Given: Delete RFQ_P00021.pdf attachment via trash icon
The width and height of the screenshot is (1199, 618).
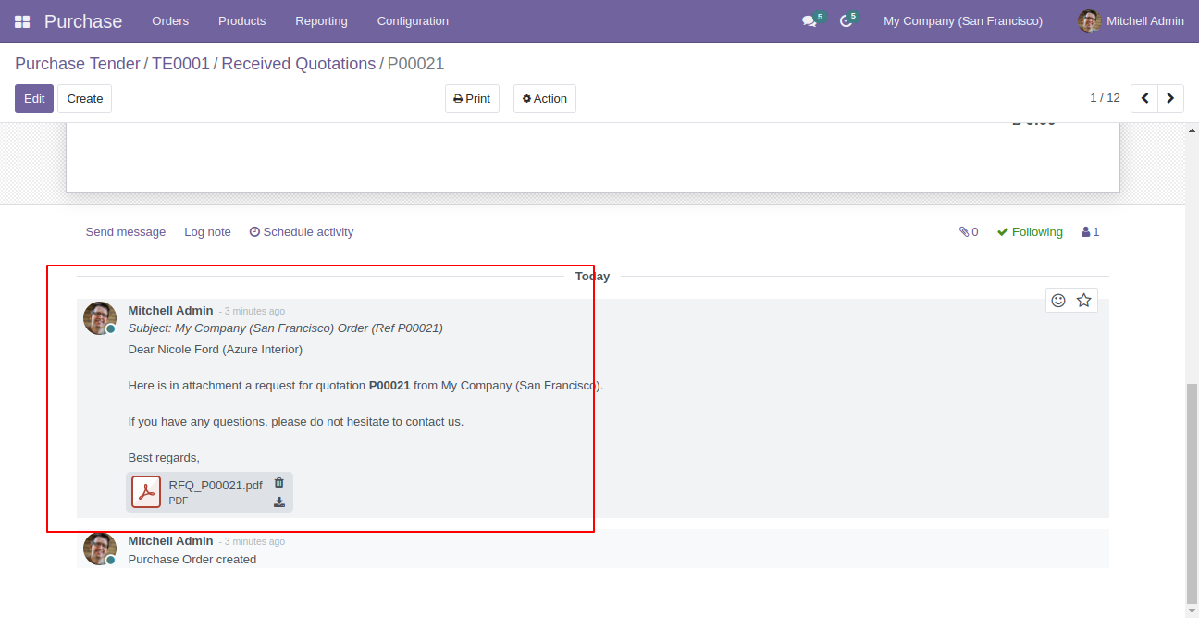Looking at the screenshot, I should click(x=279, y=482).
